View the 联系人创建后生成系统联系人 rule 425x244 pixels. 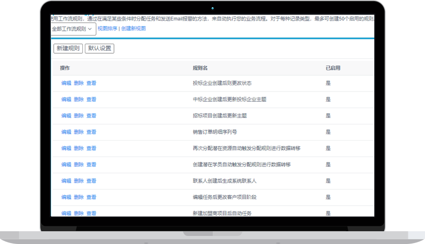pyautogui.click(x=91, y=181)
